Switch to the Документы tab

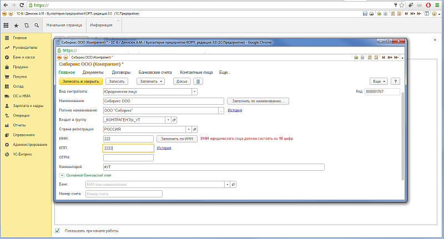pyautogui.click(x=93, y=73)
